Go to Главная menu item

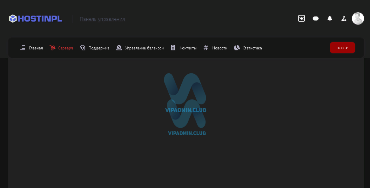click(x=36, y=48)
